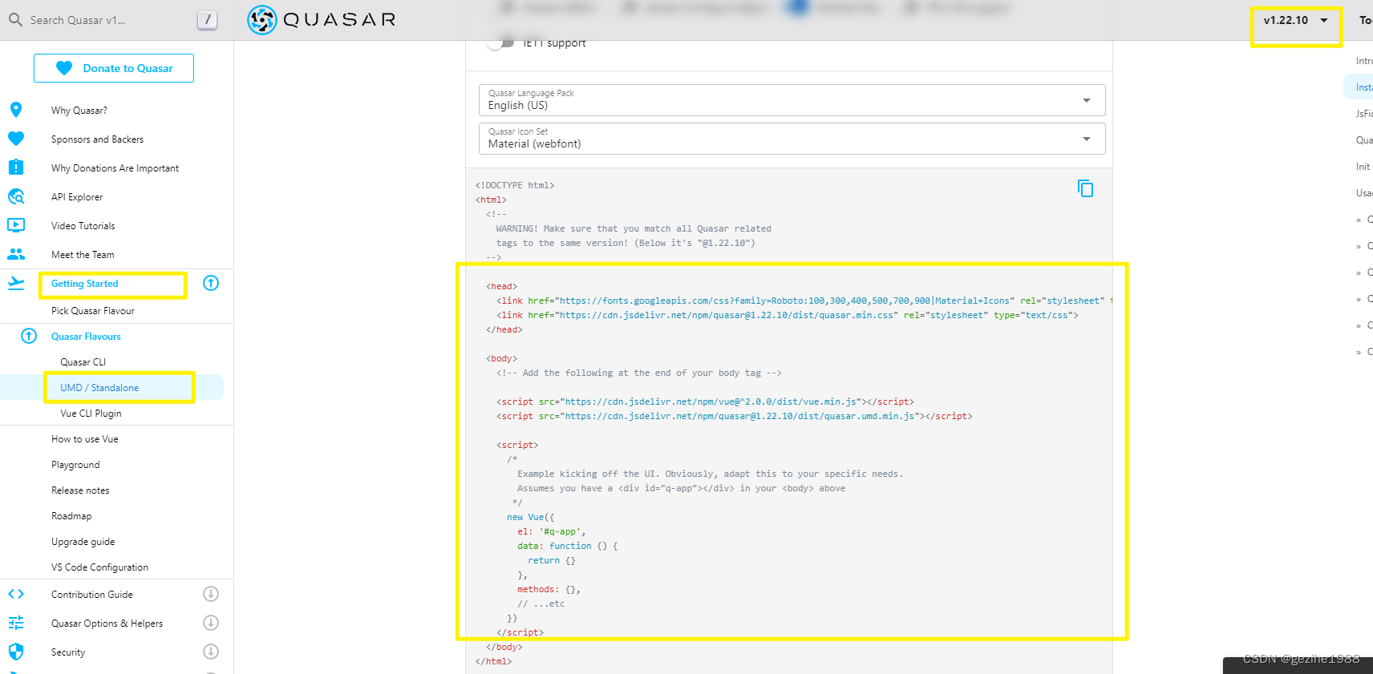Click the airplane takeoff icon beside Getting Started
Screen dimensions: 1373x674
[x=16, y=283]
